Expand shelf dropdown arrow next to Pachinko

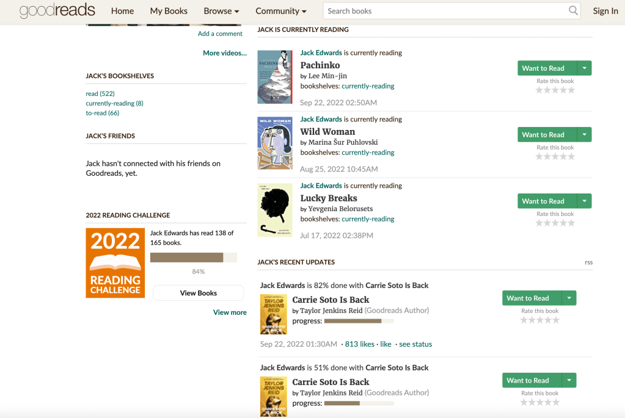pyautogui.click(x=584, y=68)
